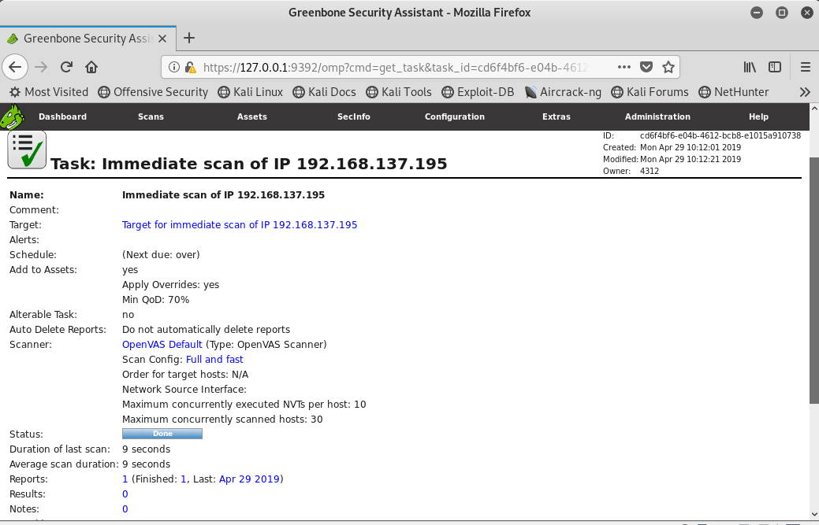
Task: Click the Greenbone dragon logo
Action: point(13,116)
